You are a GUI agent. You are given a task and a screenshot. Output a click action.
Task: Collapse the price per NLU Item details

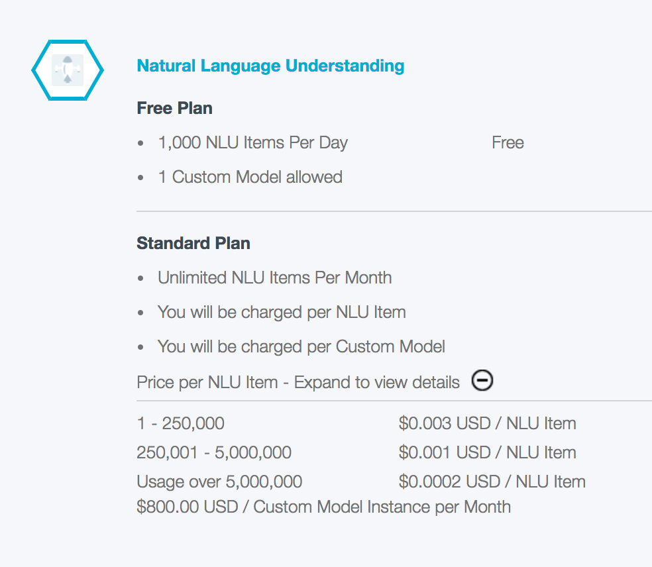(482, 381)
